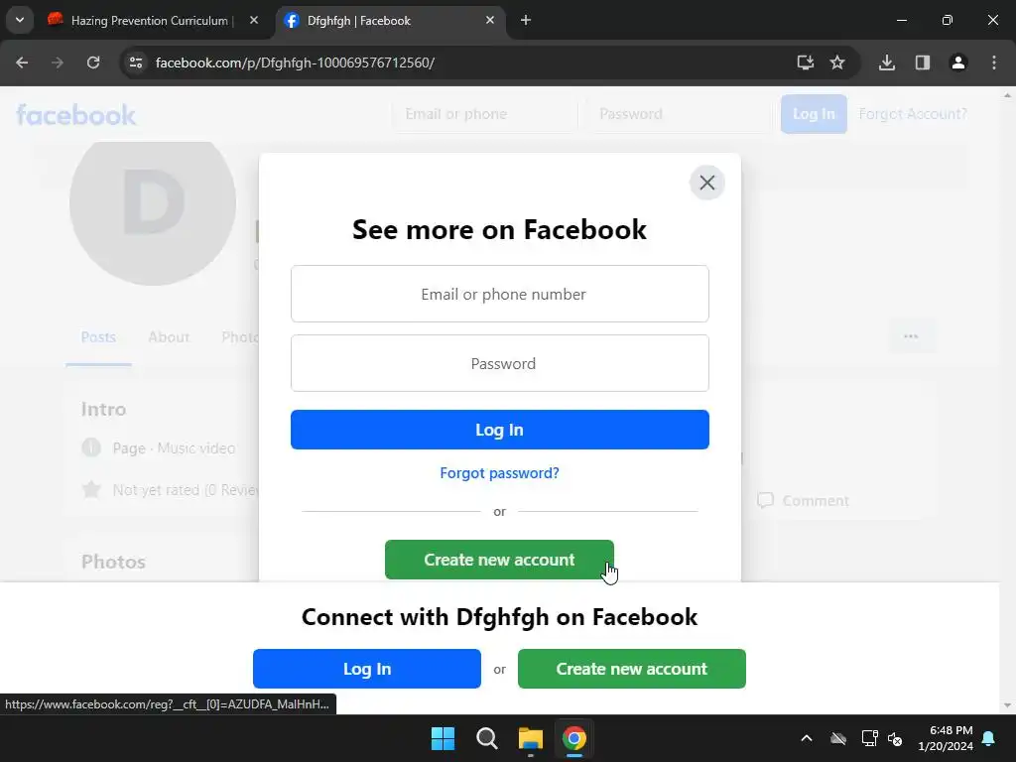Click Create new account in the dialog
This screenshot has height=762, width=1016.
click(x=500, y=560)
